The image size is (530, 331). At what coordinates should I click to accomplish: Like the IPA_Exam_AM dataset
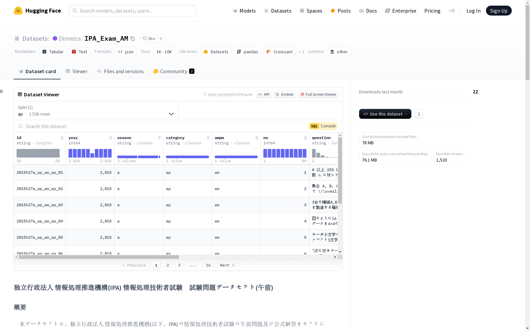coord(149,38)
